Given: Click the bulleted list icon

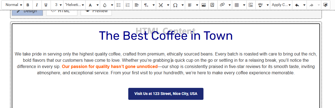Looking at the screenshot, I should [x=119, y=5].
